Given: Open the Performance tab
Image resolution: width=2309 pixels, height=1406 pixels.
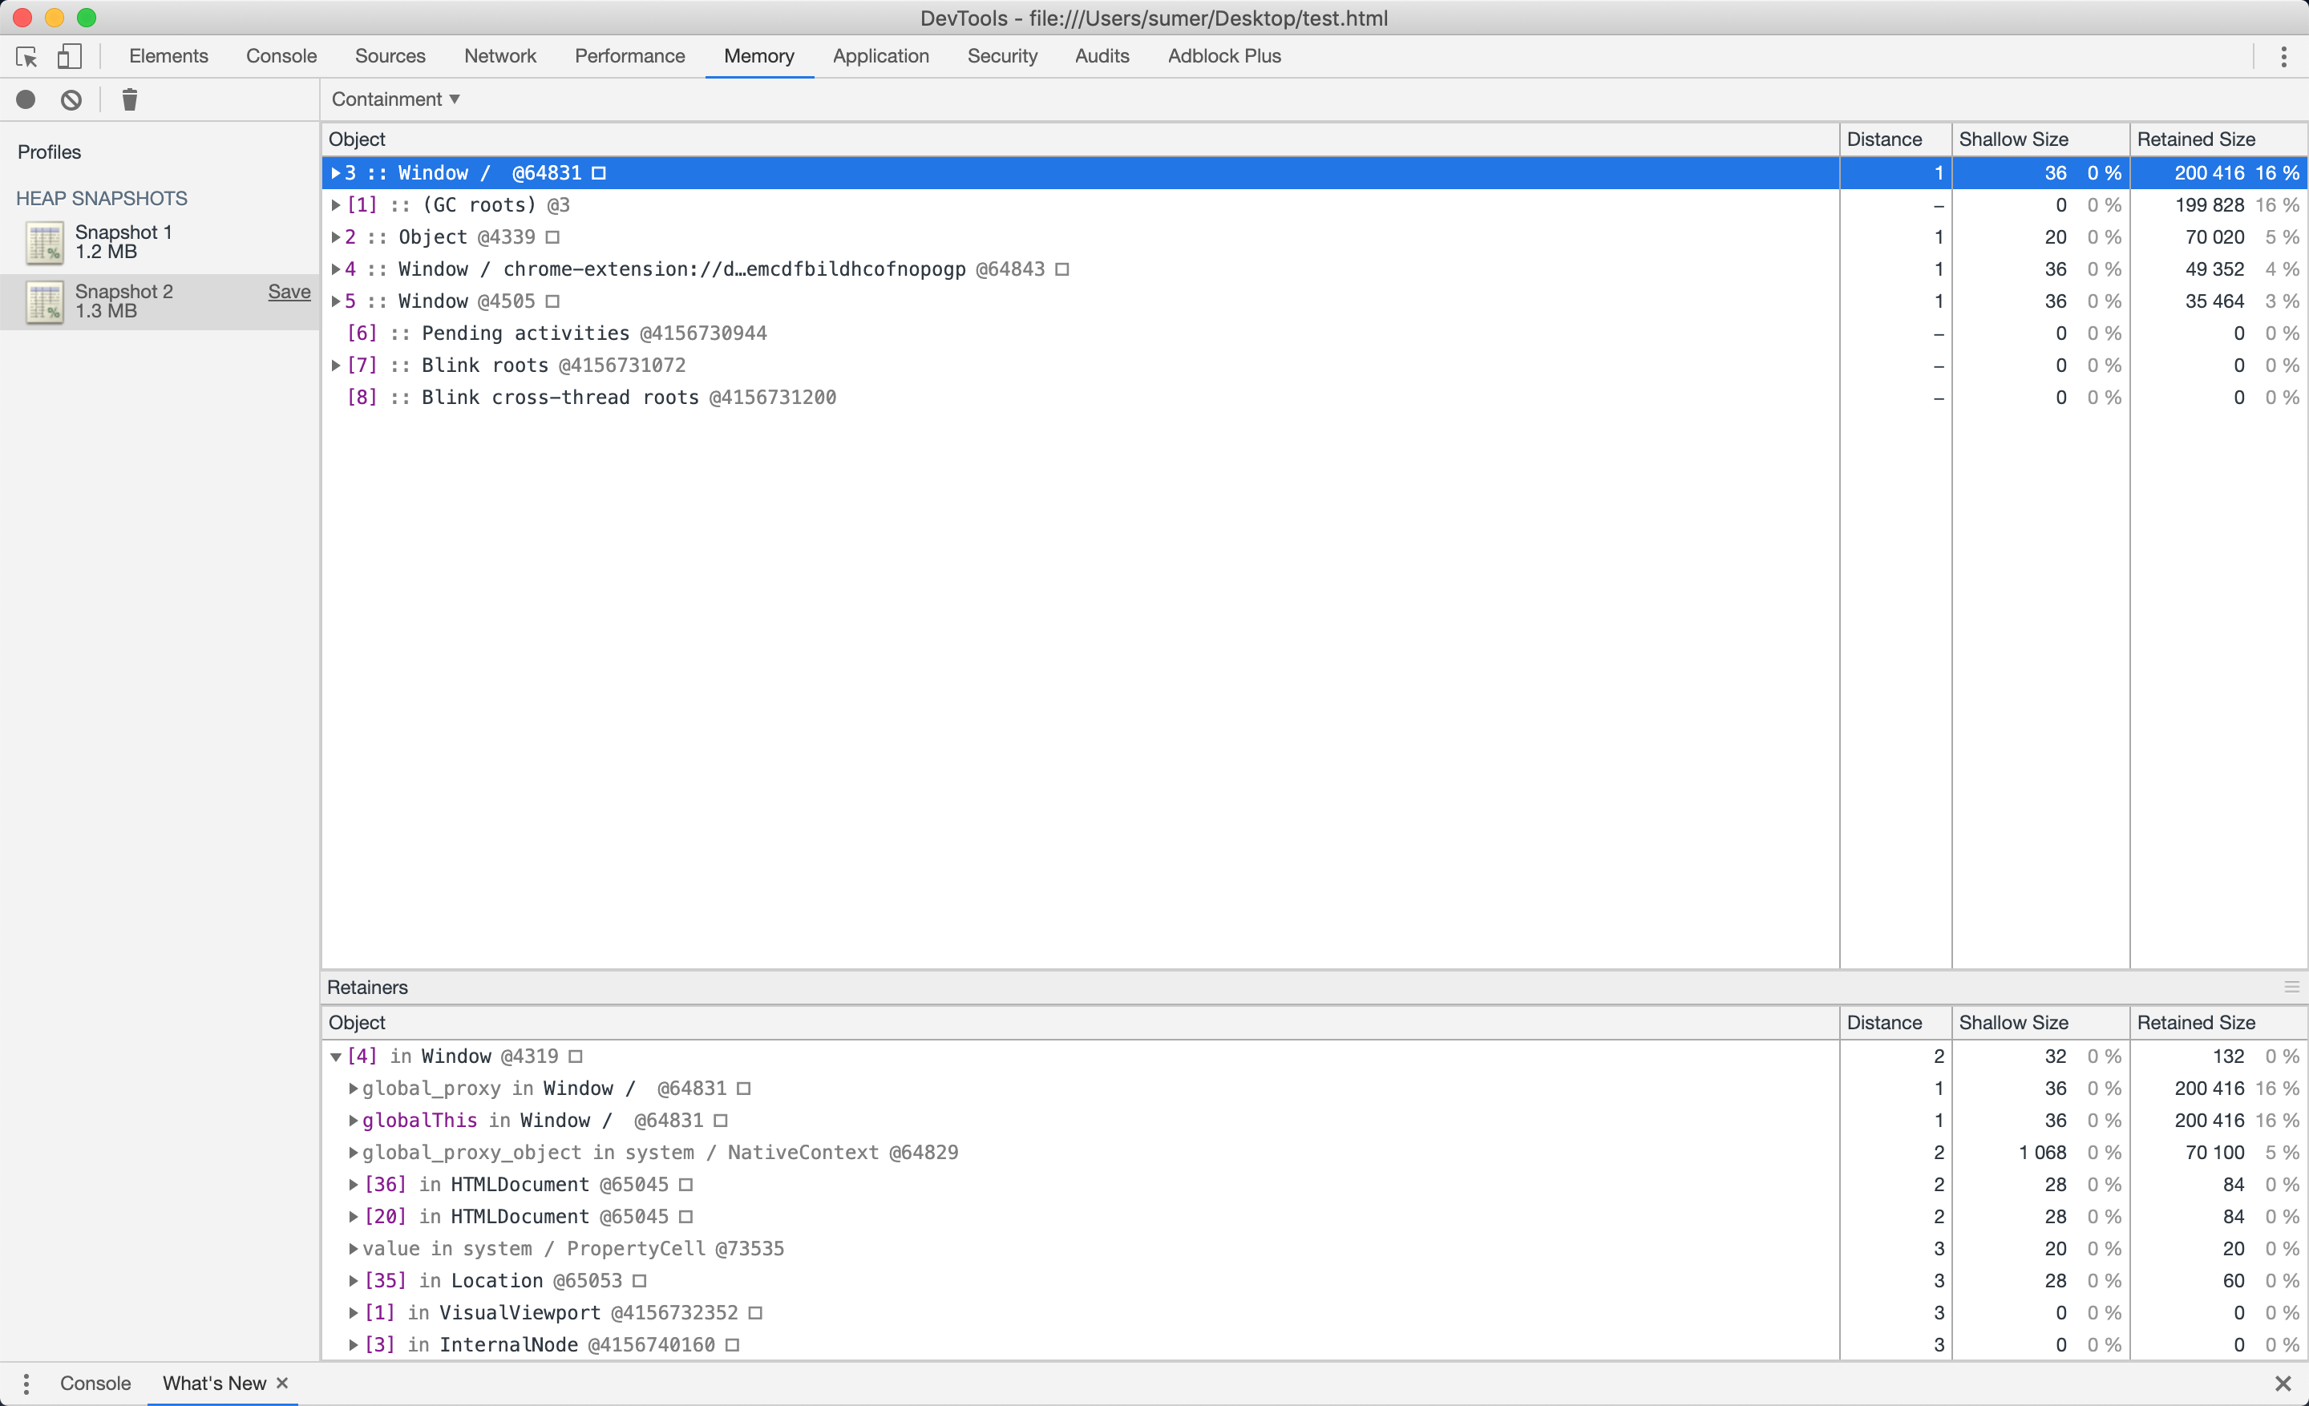Looking at the screenshot, I should click(x=629, y=56).
